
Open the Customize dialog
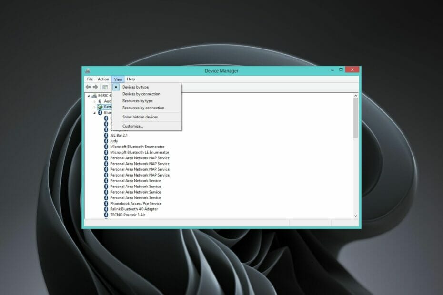tap(133, 126)
